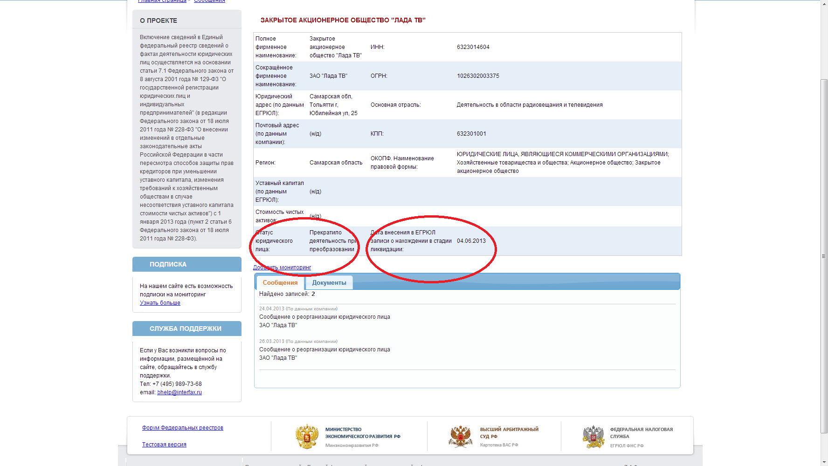Click the main industry radio and television text
828x466 pixels.
(x=530, y=105)
